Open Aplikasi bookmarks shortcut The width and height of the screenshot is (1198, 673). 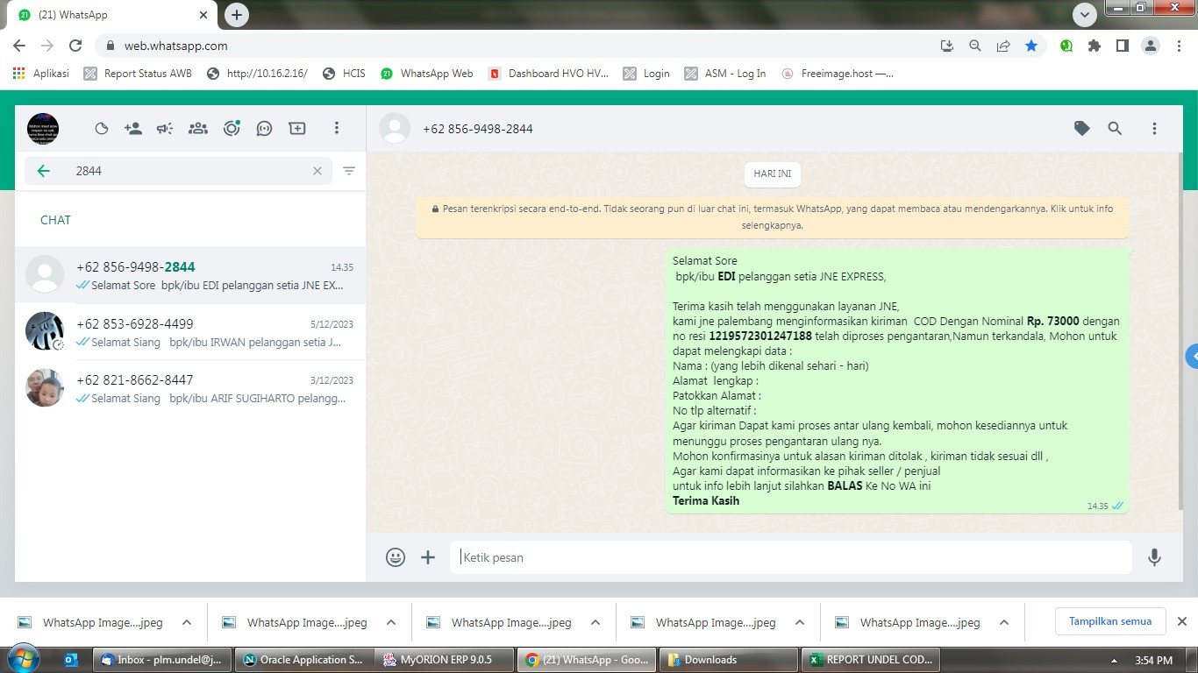pos(41,74)
